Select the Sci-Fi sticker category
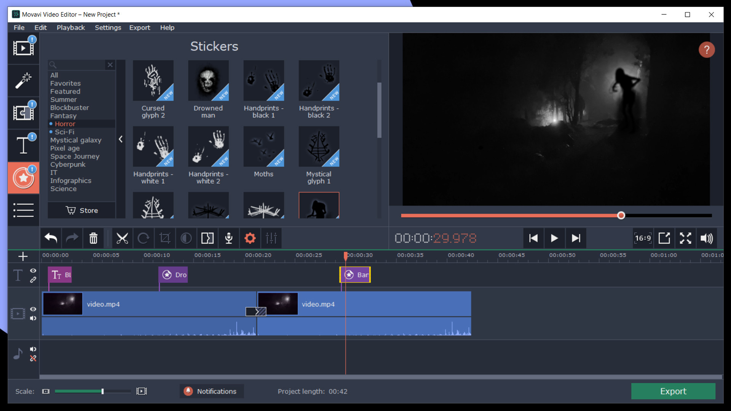Viewport: 731px width, 411px height. (65, 132)
